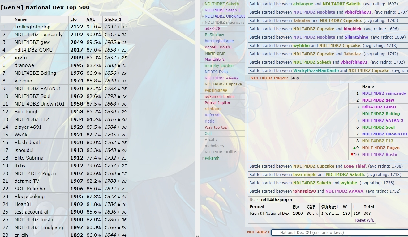Click the Glicko-1 header in the Top 500 ladder
This screenshot has width=408, height=237.
pyautogui.click(x=113, y=19)
